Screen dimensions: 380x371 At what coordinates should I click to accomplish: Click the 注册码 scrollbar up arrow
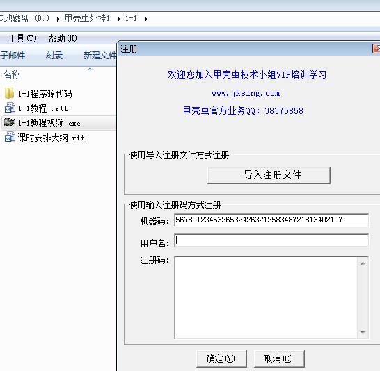pos(363,263)
